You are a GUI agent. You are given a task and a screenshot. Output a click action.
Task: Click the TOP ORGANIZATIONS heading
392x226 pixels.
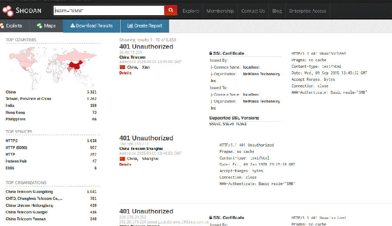pos(26,183)
